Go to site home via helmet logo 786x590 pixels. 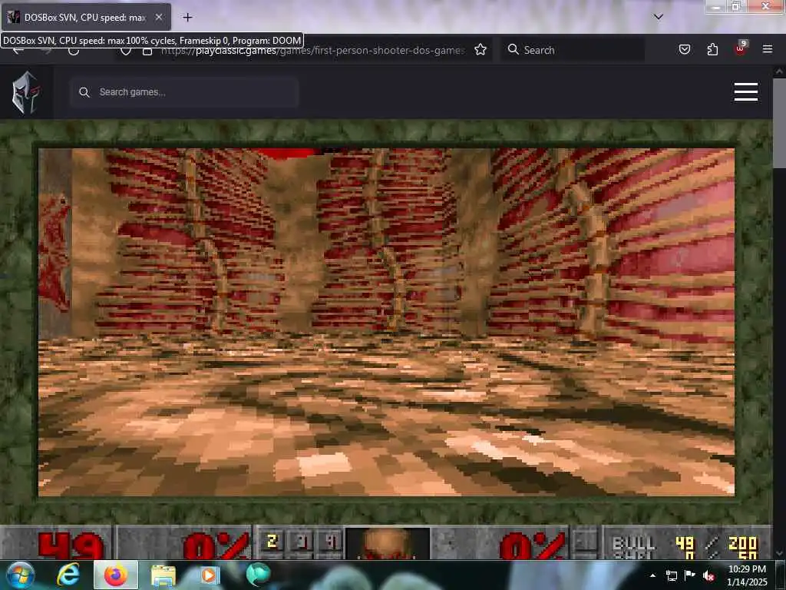tap(26, 92)
